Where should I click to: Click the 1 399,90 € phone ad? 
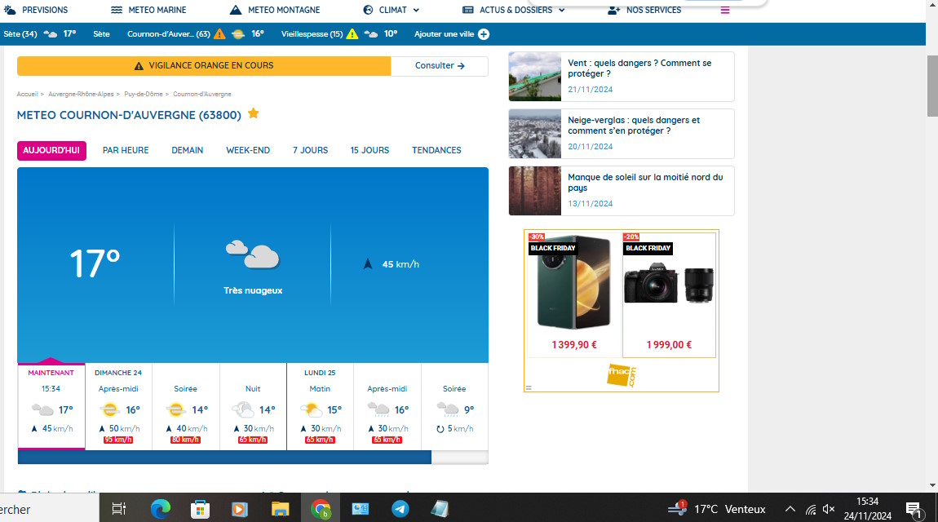(574, 294)
